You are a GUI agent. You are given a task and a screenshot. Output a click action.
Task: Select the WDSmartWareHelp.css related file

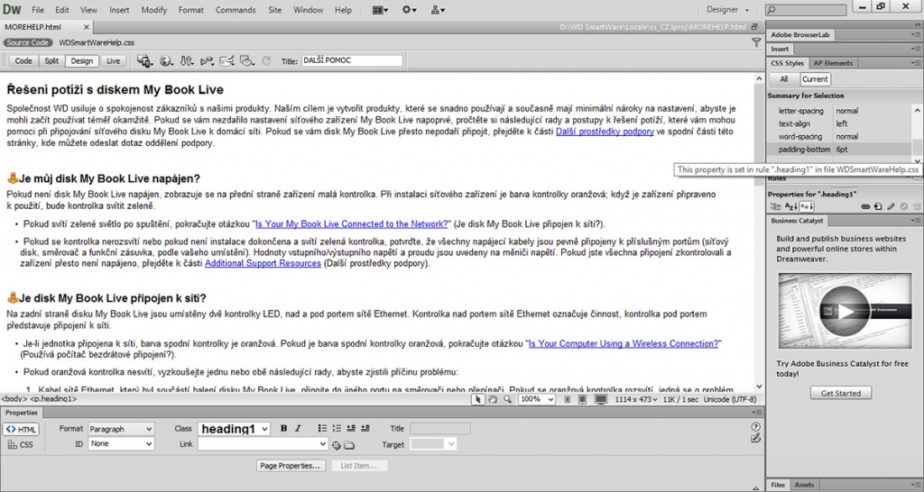click(97, 42)
